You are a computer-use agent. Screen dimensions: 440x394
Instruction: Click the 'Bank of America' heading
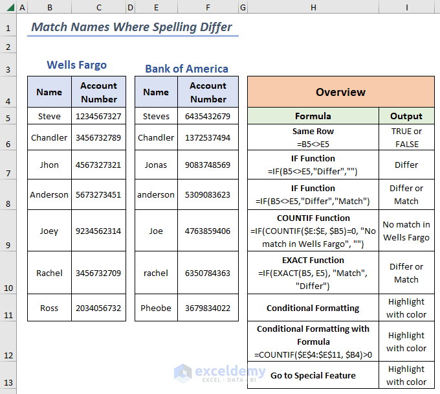[x=186, y=69]
